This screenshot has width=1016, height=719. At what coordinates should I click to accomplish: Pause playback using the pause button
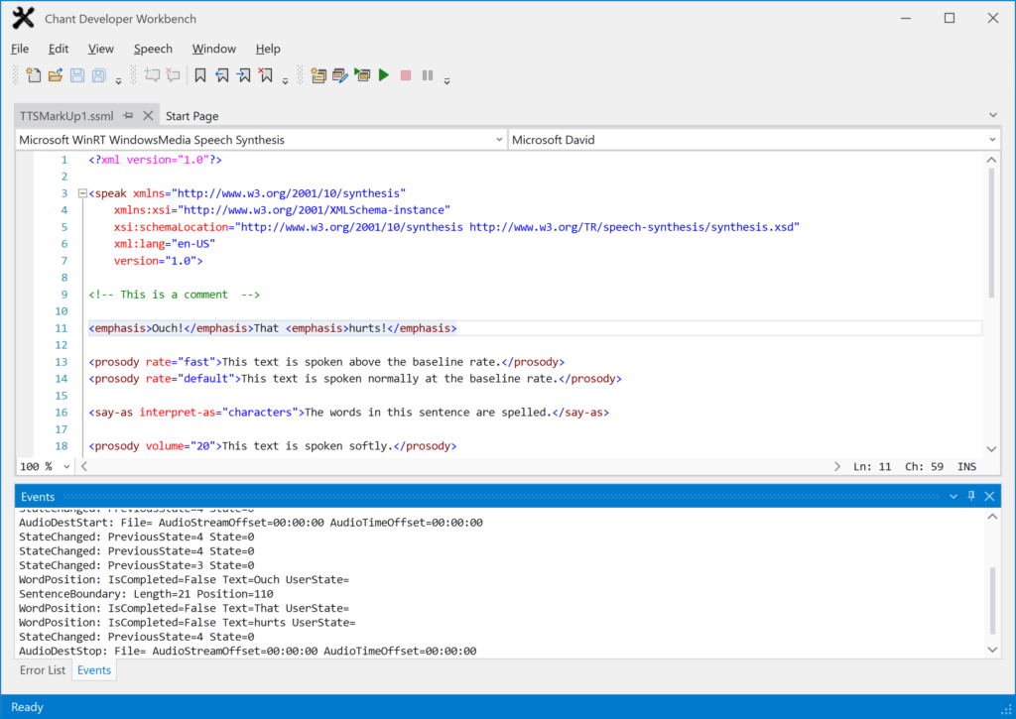click(x=428, y=75)
